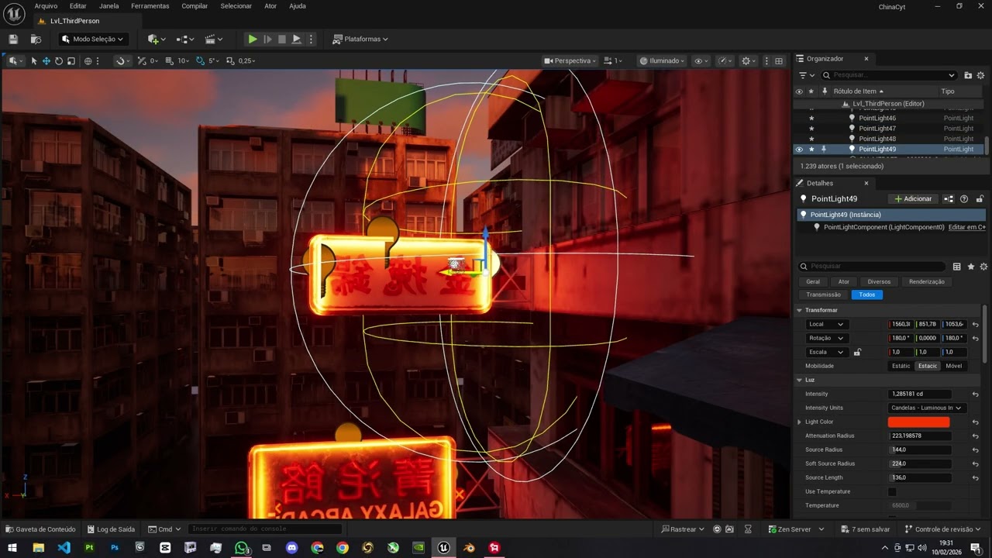Screen dimensions: 992x558
Task: Open the grid snap size 10 dropdown
Action: 184,60
